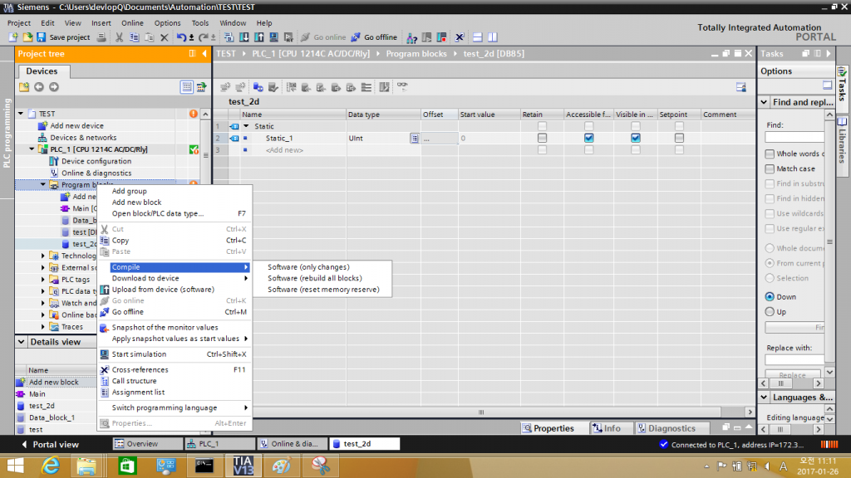Click the New project icon in toolbar
Image resolution: width=851 pixels, height=478 pixels.
click(x=13, y=37)
